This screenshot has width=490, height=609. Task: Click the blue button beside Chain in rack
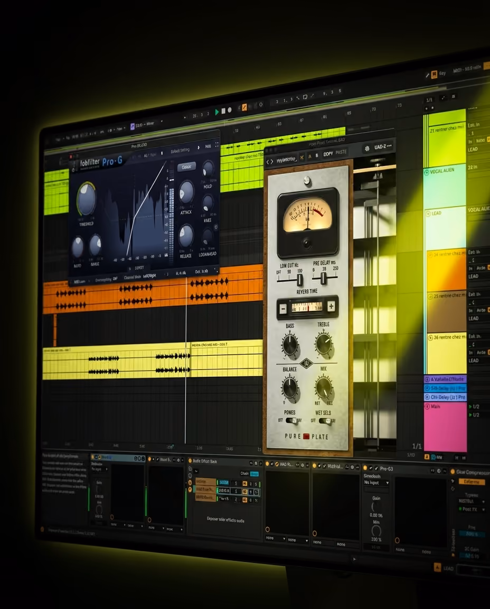[255, 474]
